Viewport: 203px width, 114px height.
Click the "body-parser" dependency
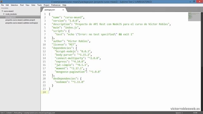point(64,55)
